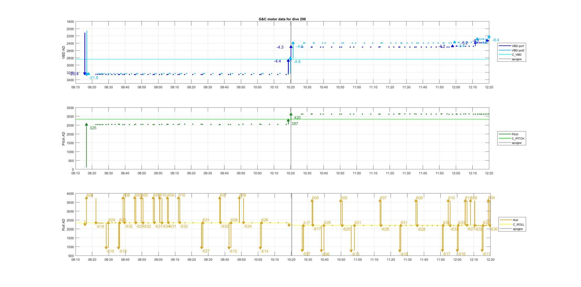Click the "11:30" time tick under the Roll plot
581x287 pixels.
click(x=408, y=260)
